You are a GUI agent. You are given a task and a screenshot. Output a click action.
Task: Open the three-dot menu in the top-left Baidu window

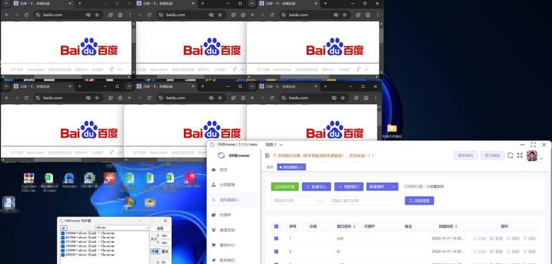point(130,15)
